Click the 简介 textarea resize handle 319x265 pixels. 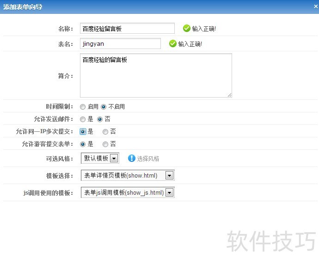coord(229,95)
